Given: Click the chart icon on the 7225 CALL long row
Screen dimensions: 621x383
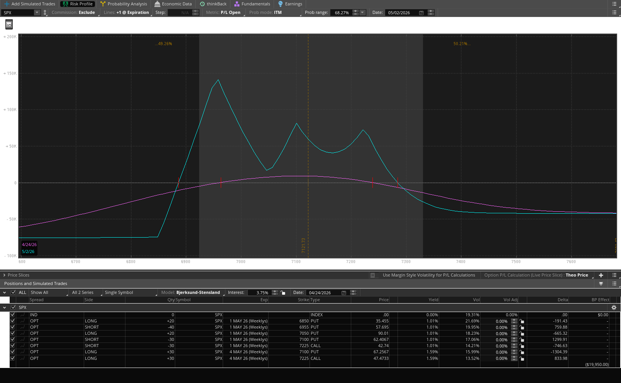Looking at the screenshot, I should 23,358.
